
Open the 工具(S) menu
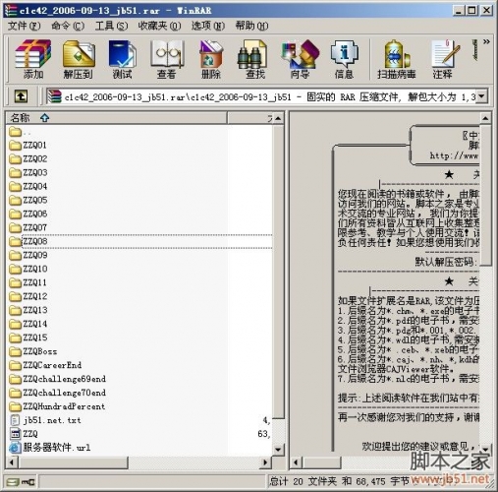(x=111, y=26)
